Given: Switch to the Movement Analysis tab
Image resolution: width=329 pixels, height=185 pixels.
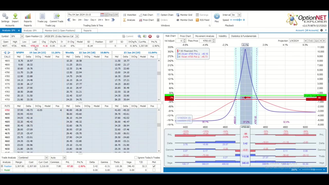Looking at the screenshot, I should 205,36.
